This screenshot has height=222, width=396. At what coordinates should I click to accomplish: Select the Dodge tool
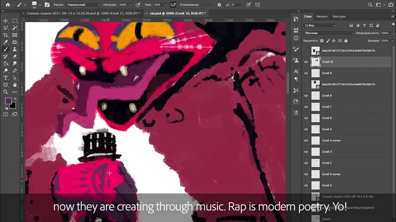tap(6, 71)
